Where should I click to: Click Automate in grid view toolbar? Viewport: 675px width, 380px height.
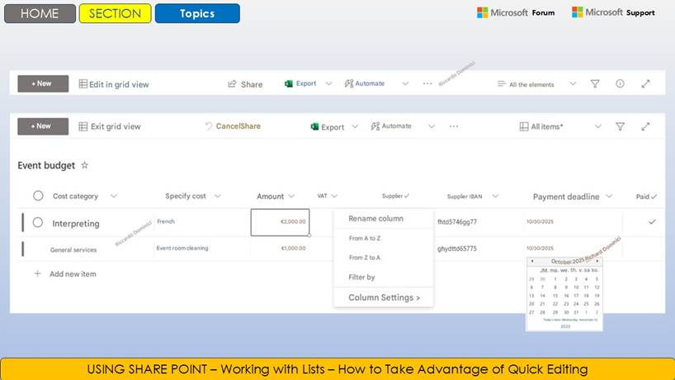(x=391, y=126)
